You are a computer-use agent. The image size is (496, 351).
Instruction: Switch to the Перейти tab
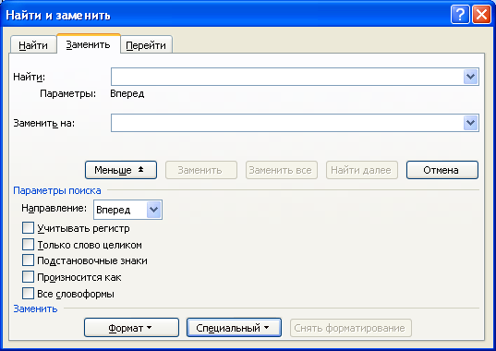coord(146,45)
